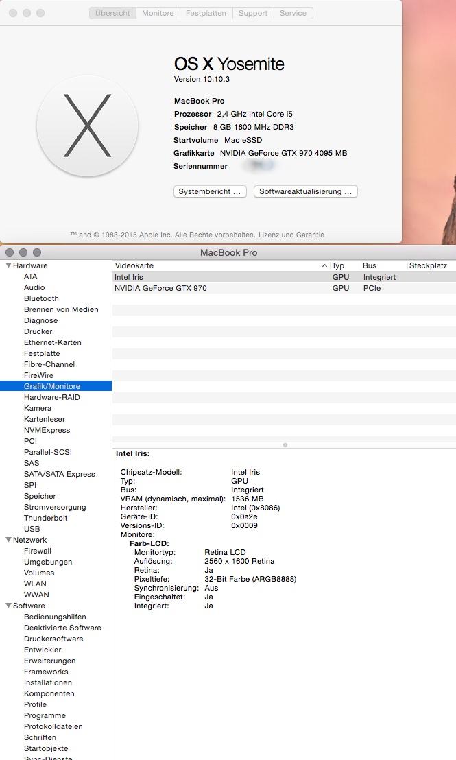Click the Systembericht button
Image resolution: width=456 pixels, height=760 pixels.
[x=210, y=192]
